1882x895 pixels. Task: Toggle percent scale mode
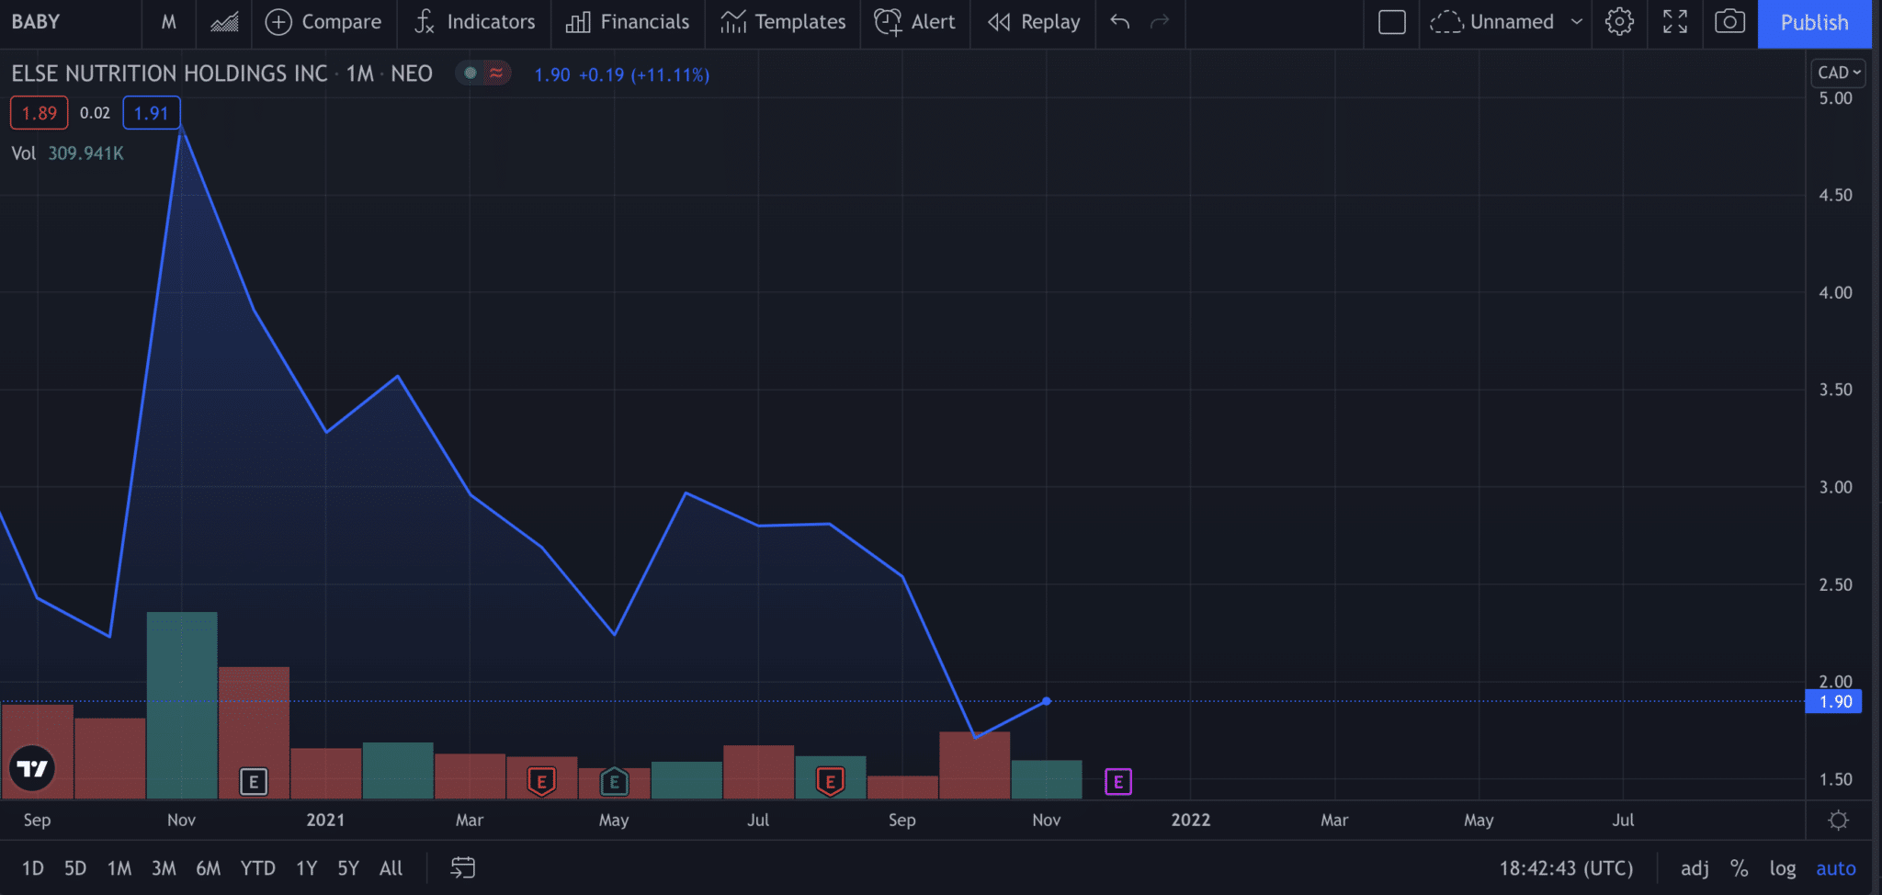tap(1739, 868)
